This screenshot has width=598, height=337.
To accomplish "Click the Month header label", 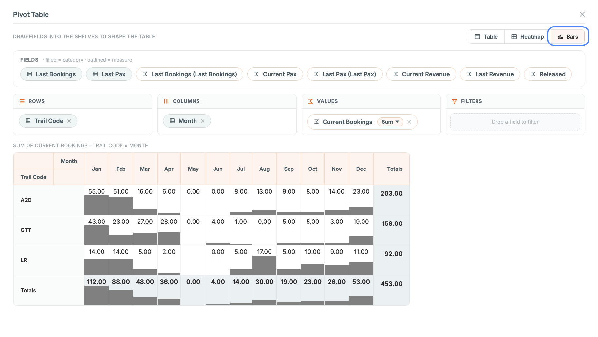I will [x=69, y=161].
